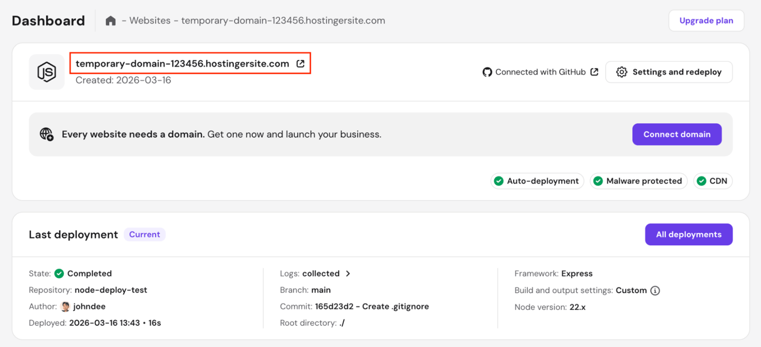The height and width of the screenshot is (347, 761).
Task: Click the Malware protected green check icon
Action: click(598, 181)
